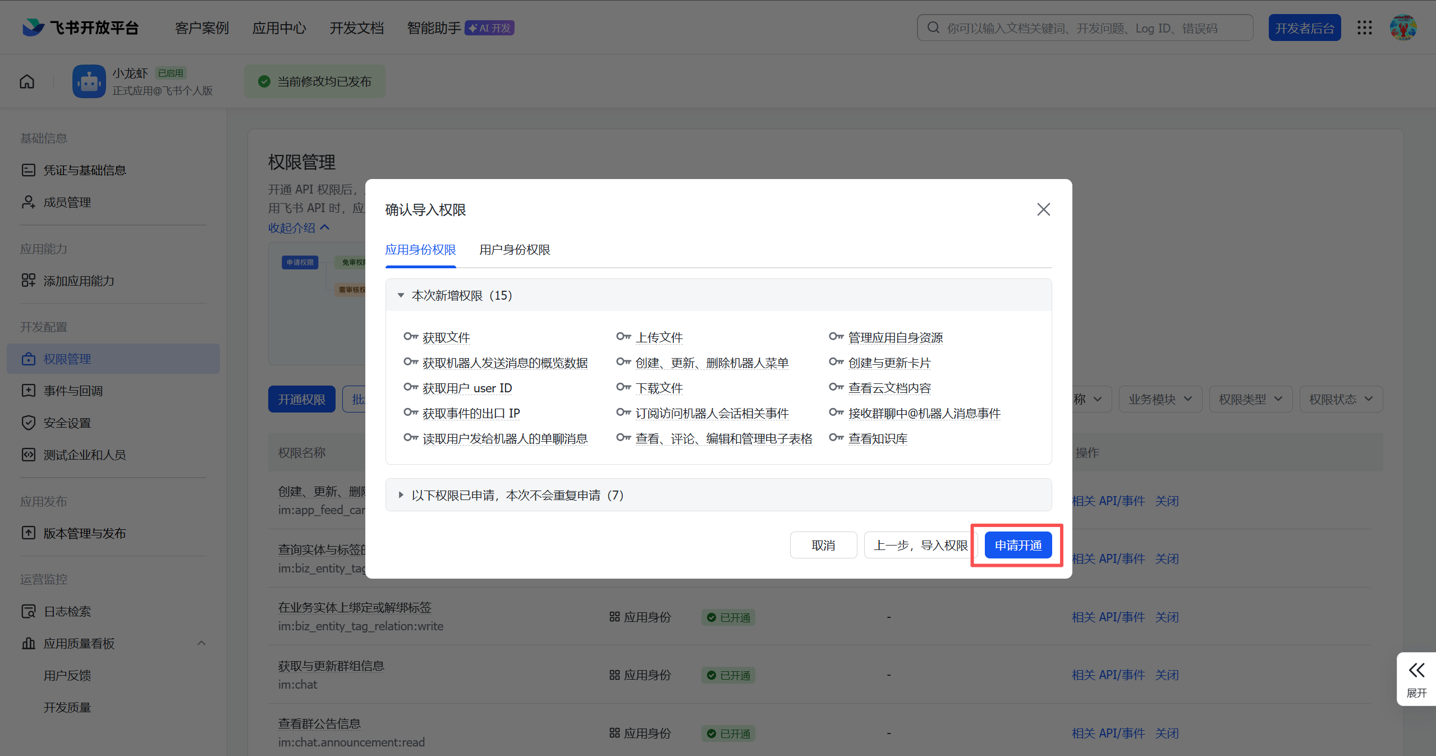Click 上一步，导入权限 button
The height and width of the screenshot is (756, 1436).
point(920,545)
